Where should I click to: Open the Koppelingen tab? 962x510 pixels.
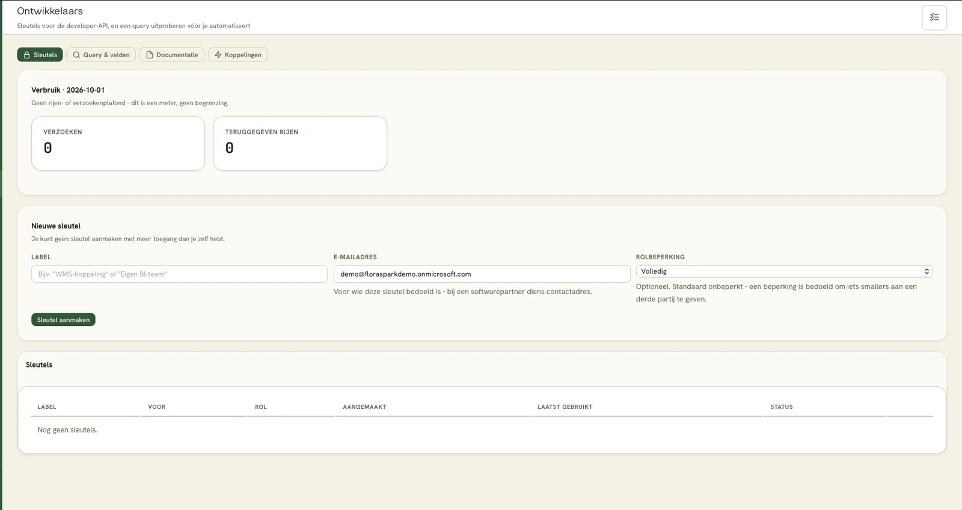coord(237,55)
